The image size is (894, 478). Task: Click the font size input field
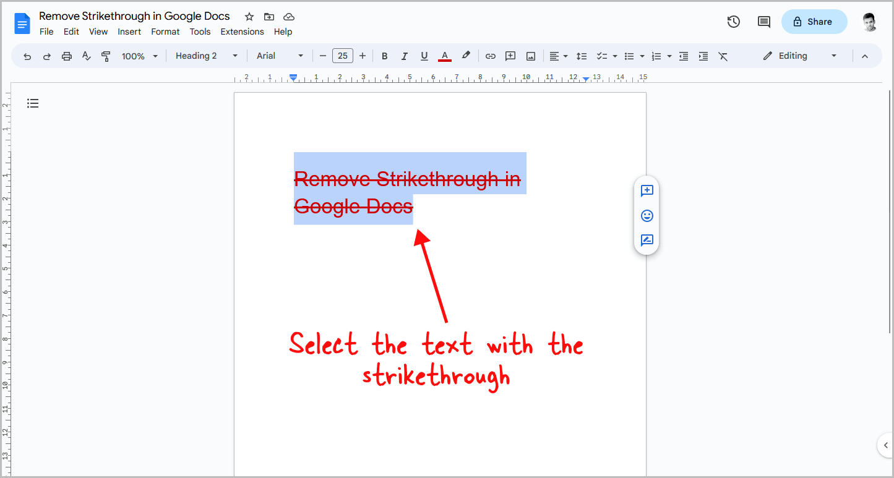[x=342, y=56]
